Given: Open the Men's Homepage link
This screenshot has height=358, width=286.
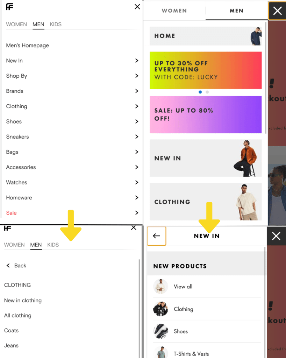Looking at the screenshot, I should click(27, 45).
